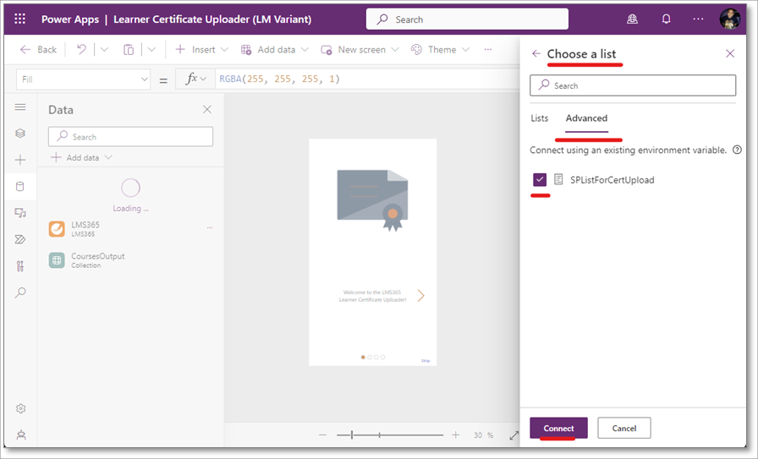
Task: Open the Tree view layers icon
Action: 20,134
